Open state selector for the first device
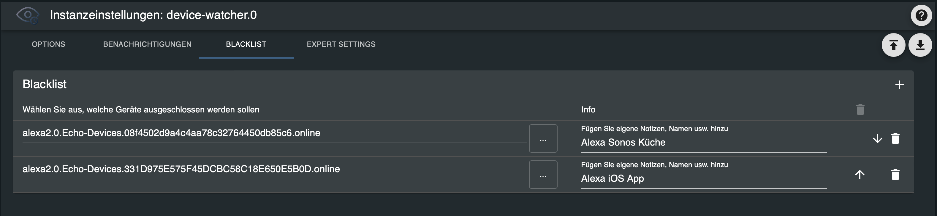 coord(543,138)
